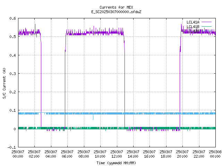Click the 0.6 y-axis tick value
The width and height of the screenshot is (222, 166).
coord(12,18)
